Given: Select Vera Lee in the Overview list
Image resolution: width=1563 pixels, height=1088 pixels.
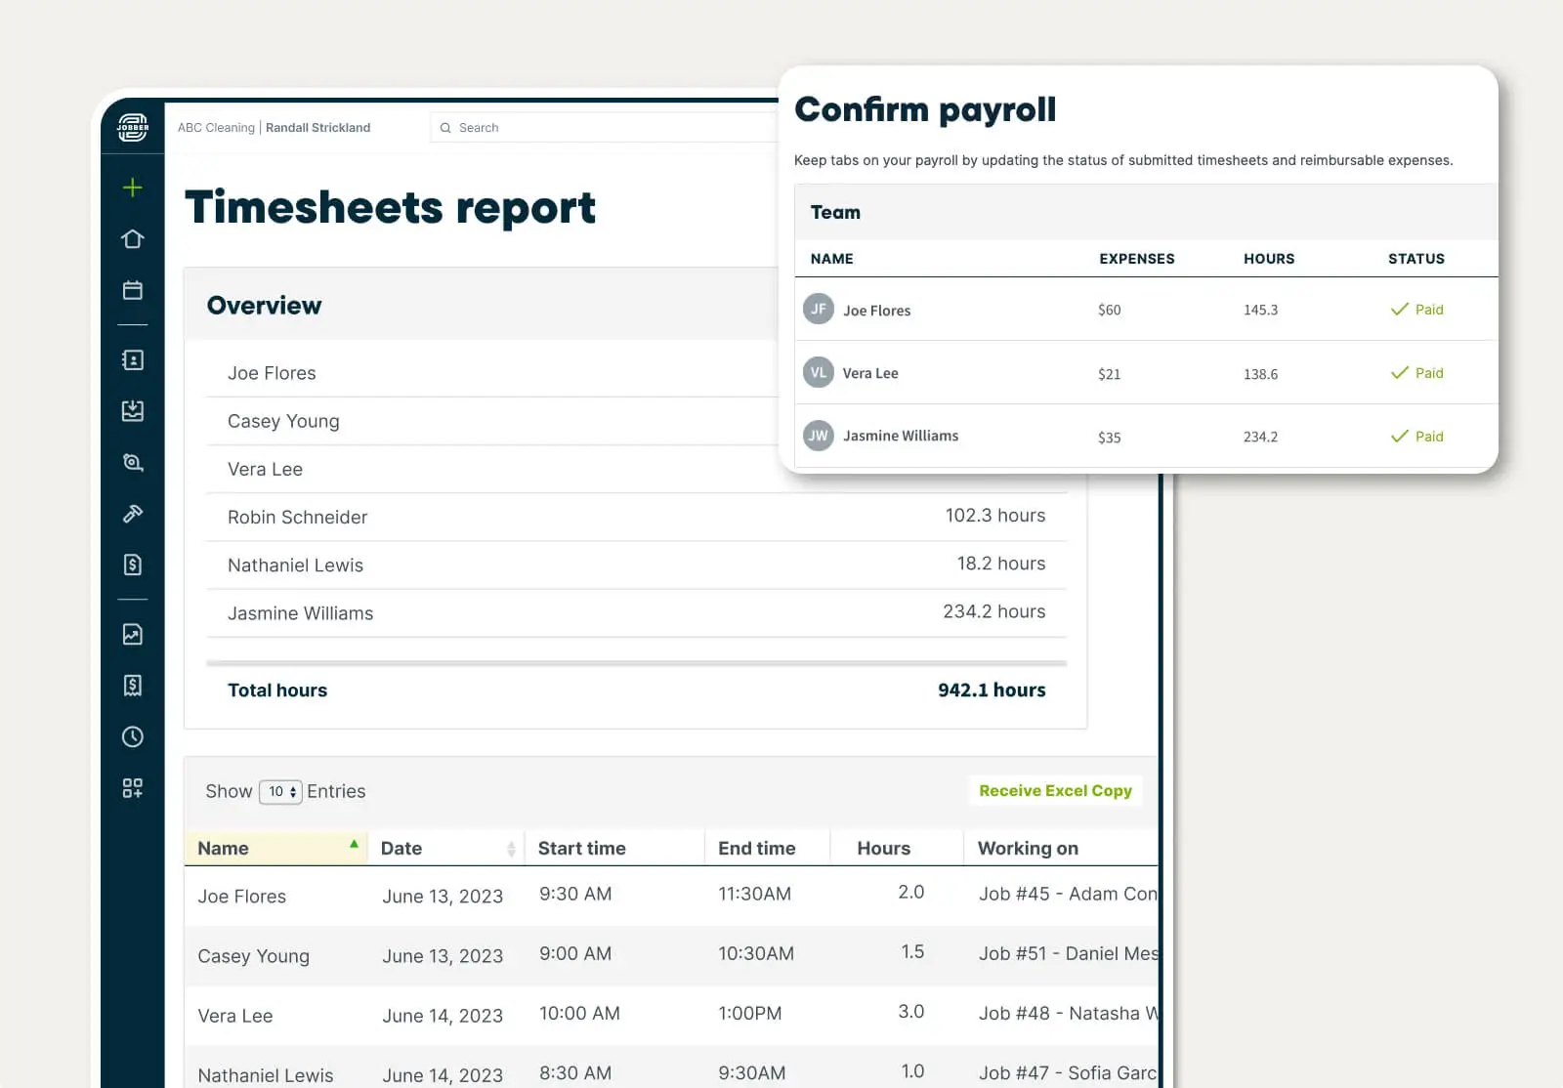Looking at the screenshot, I should pyautogui.click(x=265, y=469).
